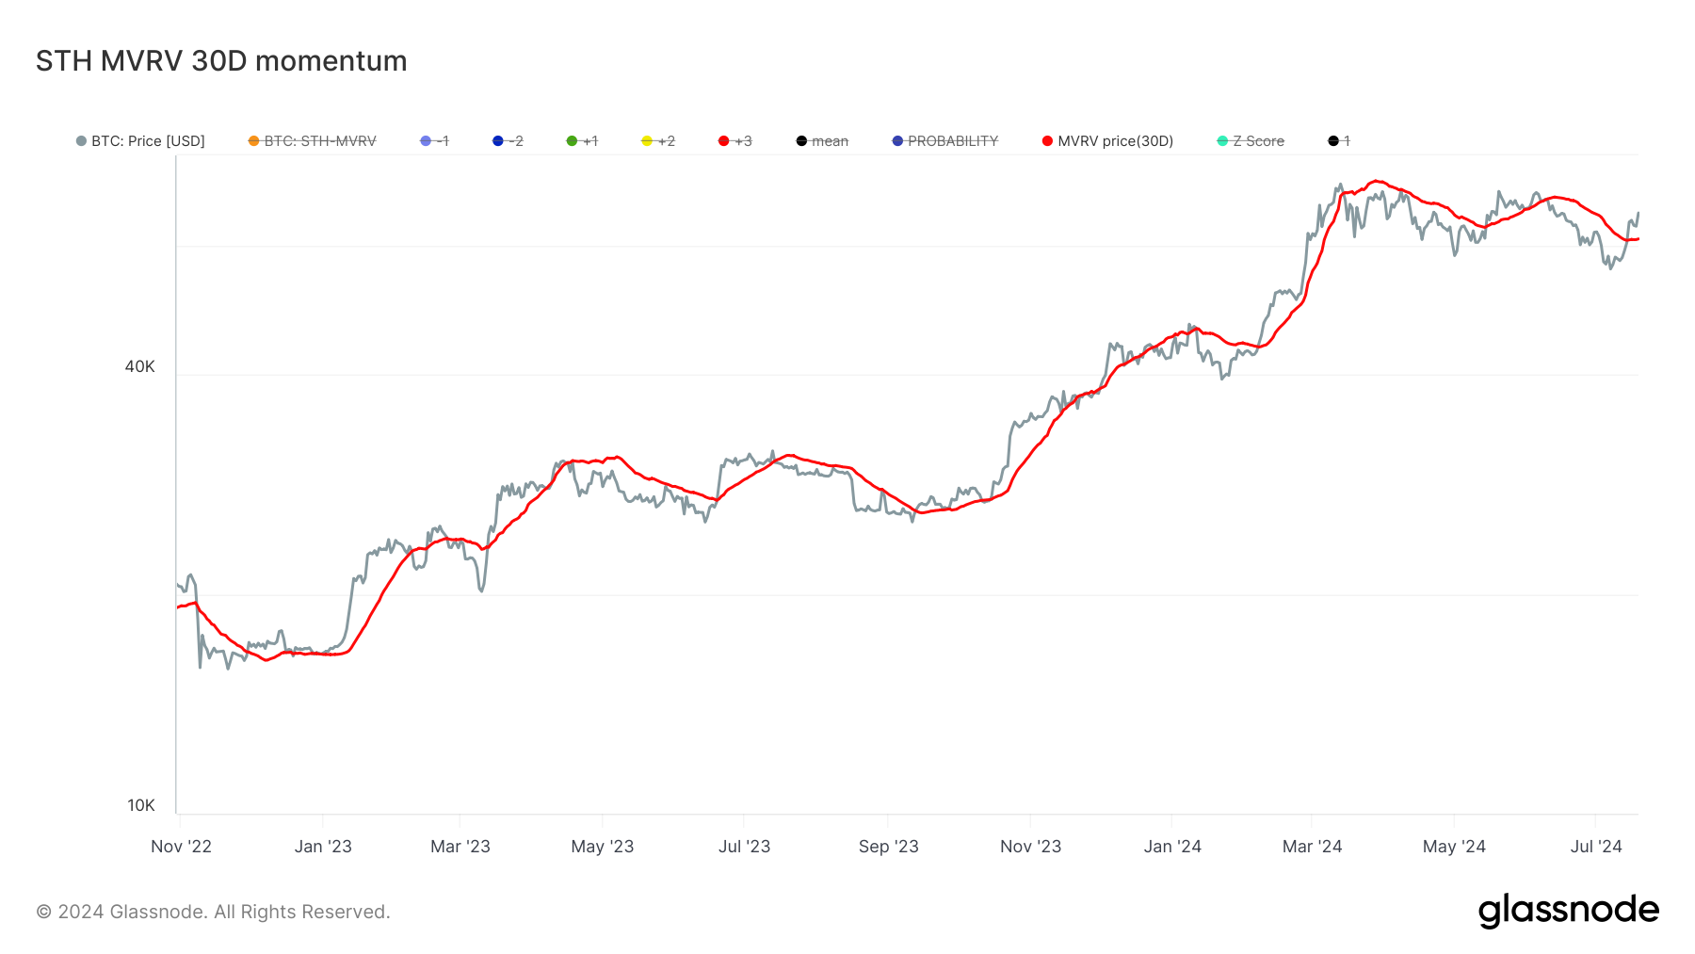1695x954 pixels.
Task: Enable the BTC: STH-MVRV legend series
Action: coord(312,141)
